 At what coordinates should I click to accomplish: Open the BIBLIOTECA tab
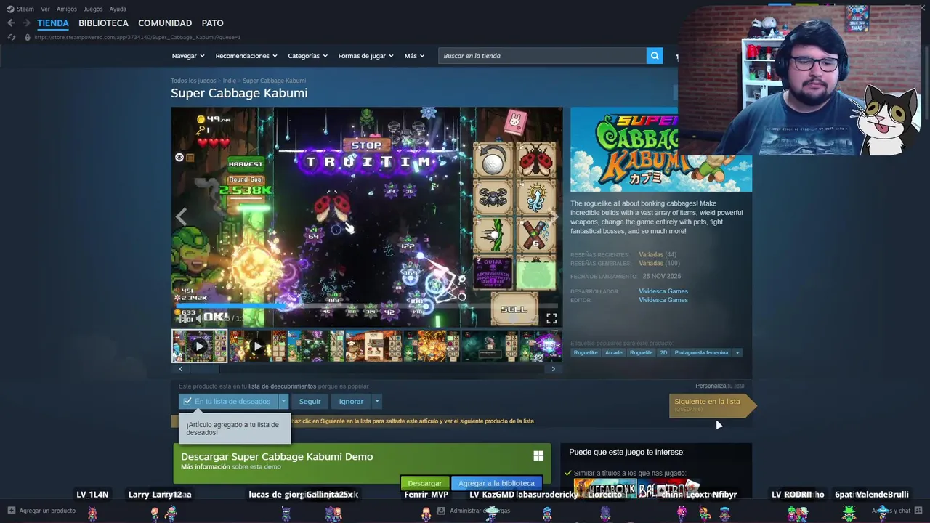coord(103,23)
